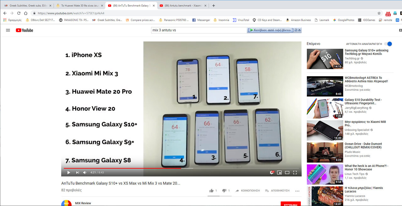Switch to Antutu benchmark Xiaomi tab
The image size is (402, 206).
[x=183, y=6]
